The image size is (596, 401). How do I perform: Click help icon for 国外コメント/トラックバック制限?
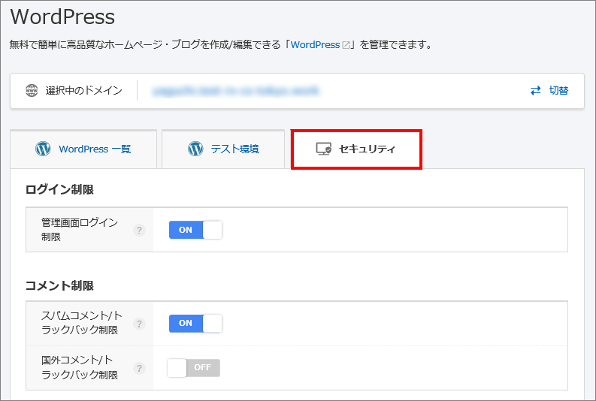[139, 369]
